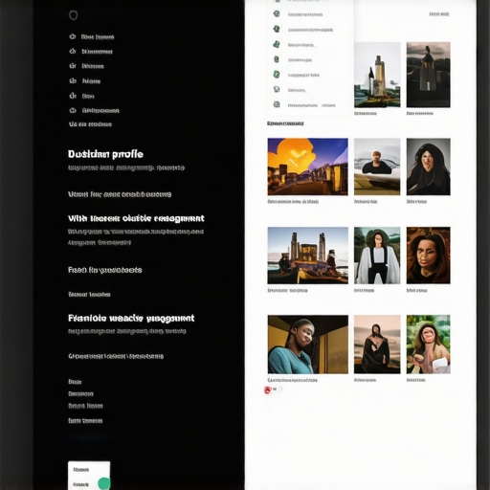This screenshot has height=490, width=490.
Task: Open the figure in white cape thumbnail
Action: click(377, 256)
